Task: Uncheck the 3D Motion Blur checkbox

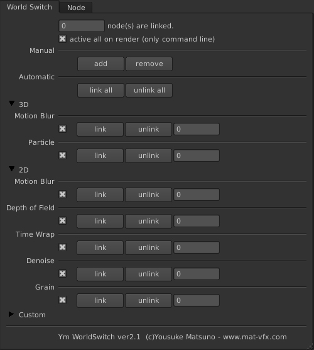Action: (x=63, y=129)
